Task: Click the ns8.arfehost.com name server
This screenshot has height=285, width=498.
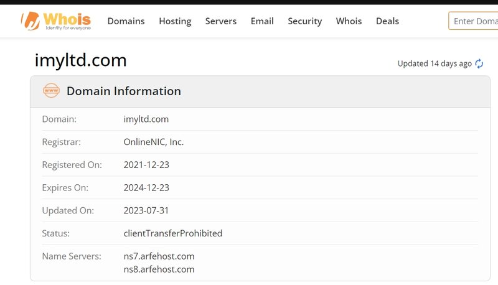Action: click(x=159, y=269)
